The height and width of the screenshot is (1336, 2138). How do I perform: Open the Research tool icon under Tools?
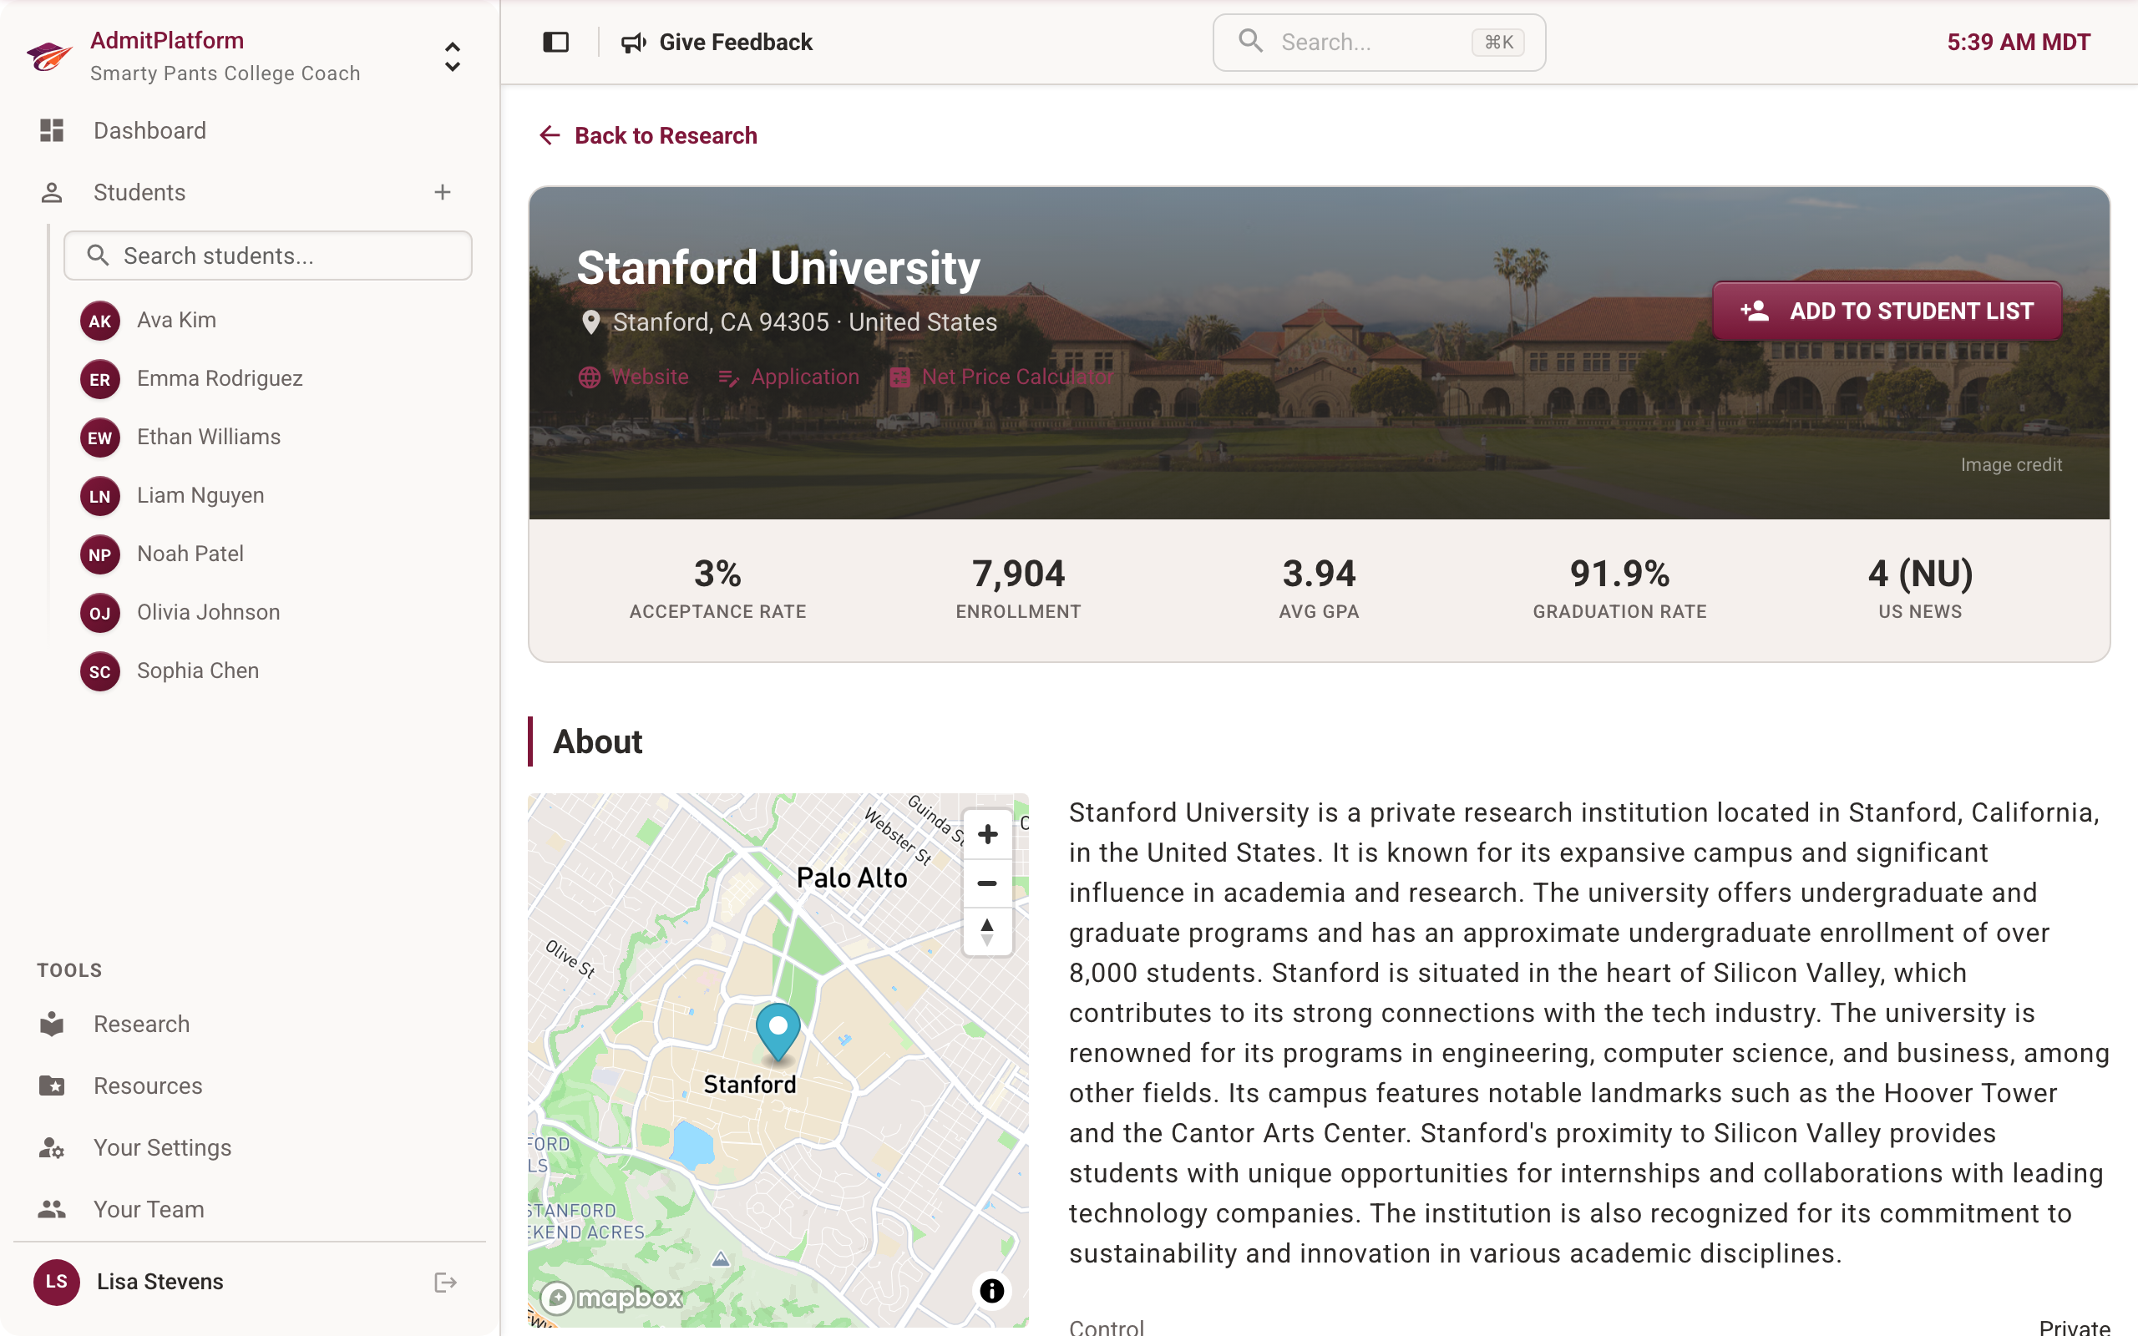[x=50, y=1023]
